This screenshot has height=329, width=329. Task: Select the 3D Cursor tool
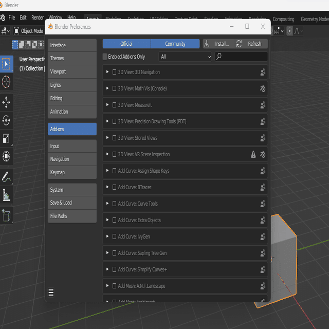(x=6, y=82)
